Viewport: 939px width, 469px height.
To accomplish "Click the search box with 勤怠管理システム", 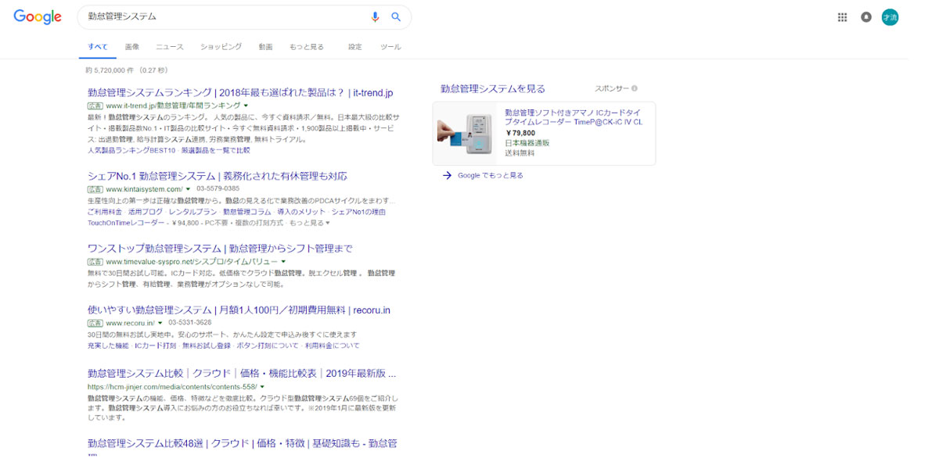I will (x=219, y=16).
